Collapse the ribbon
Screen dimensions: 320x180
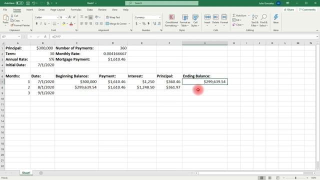pos(317,30)
